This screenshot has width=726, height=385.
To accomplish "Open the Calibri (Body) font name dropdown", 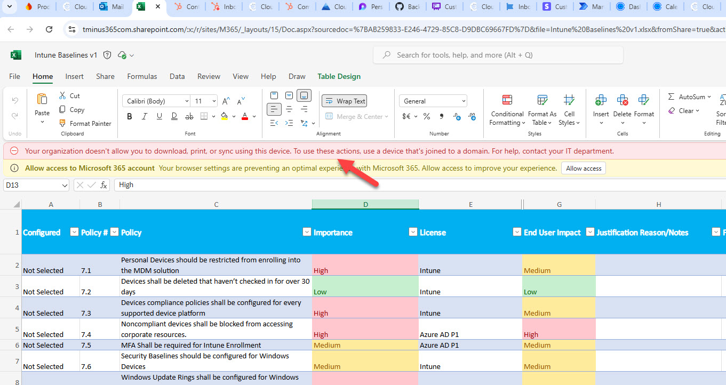I will (x=156, y=101).
